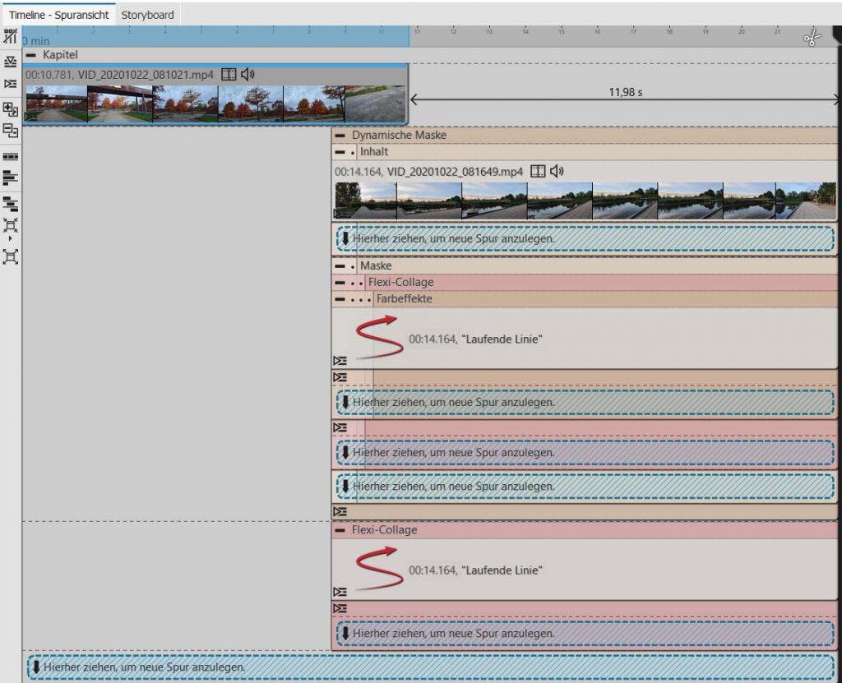Select the Timeline - Spuransicht tab
This screenshot has width=842, height=683.
58,15
